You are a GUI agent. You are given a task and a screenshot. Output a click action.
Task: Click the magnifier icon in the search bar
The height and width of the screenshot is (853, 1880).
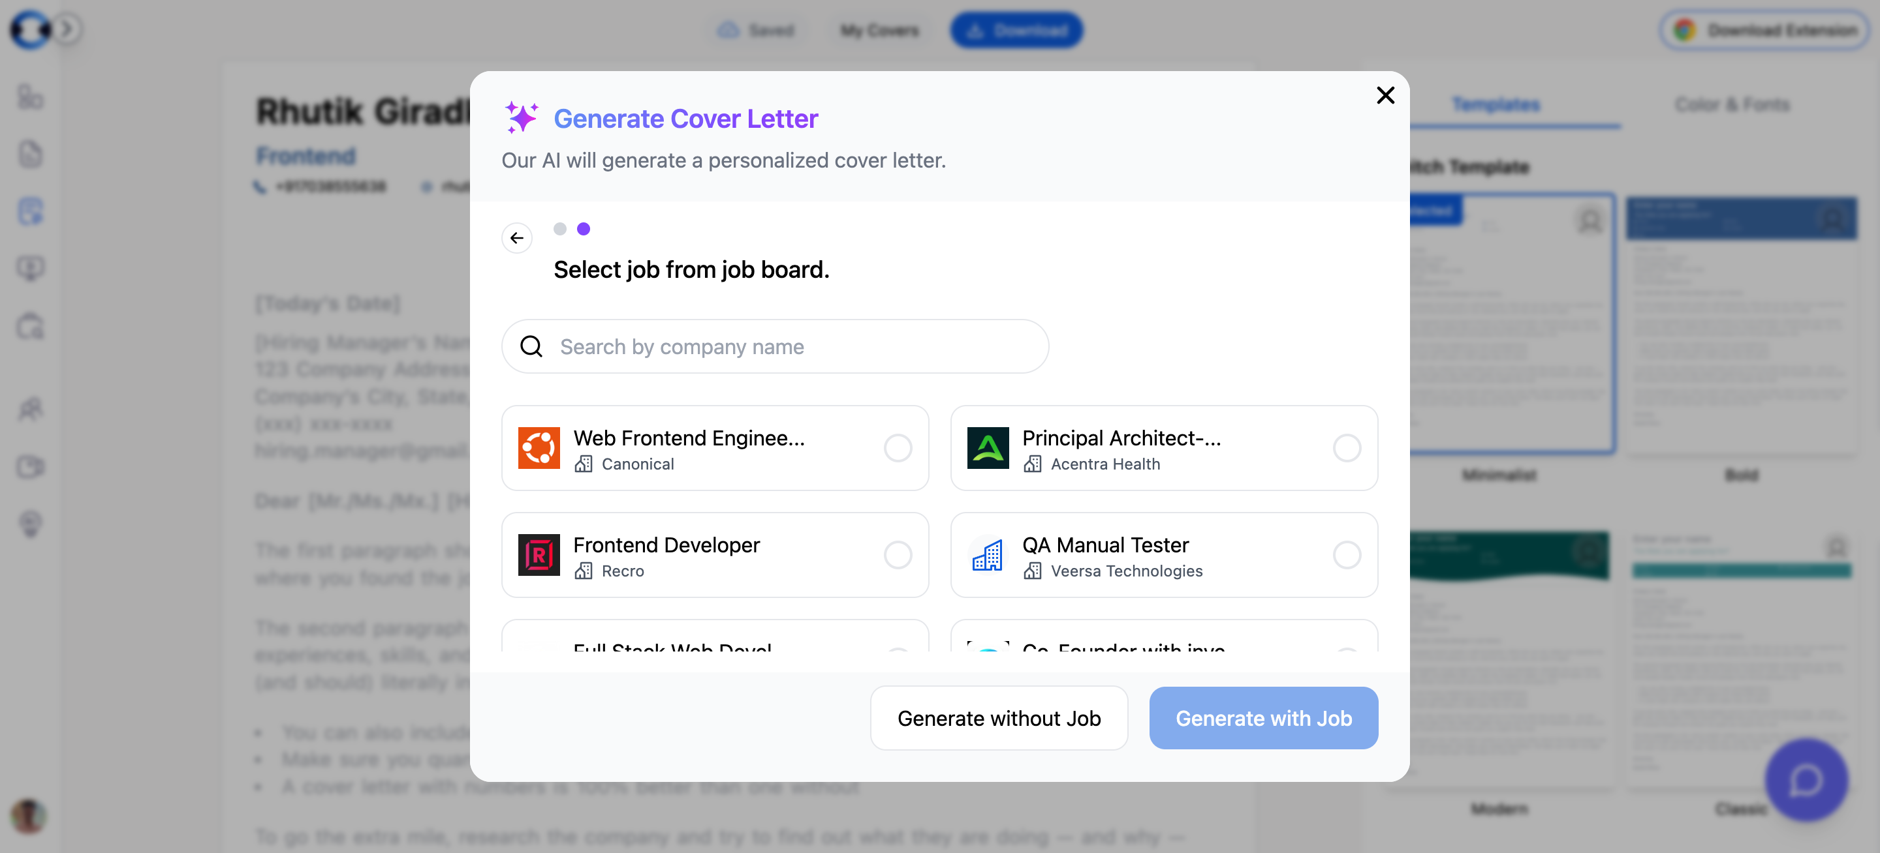pyautogui.click(x=531, y=346)
